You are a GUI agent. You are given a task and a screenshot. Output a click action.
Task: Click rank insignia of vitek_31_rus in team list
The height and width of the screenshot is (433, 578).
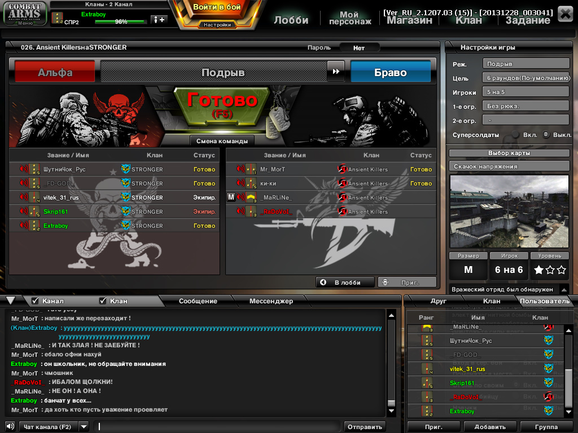point(34,197)
